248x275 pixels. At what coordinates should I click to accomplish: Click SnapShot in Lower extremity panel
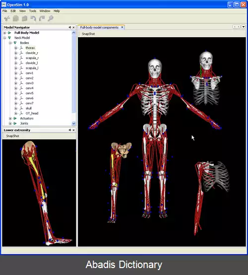point(12,136)
